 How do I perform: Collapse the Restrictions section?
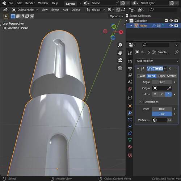point(149,102)
